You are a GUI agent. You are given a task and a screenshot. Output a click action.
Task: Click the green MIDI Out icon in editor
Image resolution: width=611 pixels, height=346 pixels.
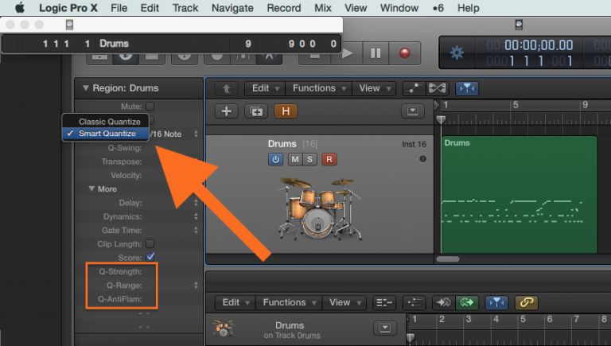[465, 302]
